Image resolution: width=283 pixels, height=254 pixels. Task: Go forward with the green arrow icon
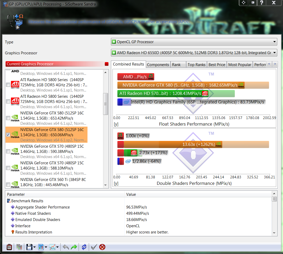pyautogui.click(x=74, y=247)
